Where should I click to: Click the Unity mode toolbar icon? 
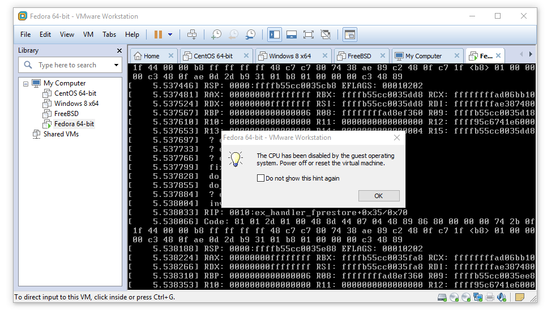[326, 35]
